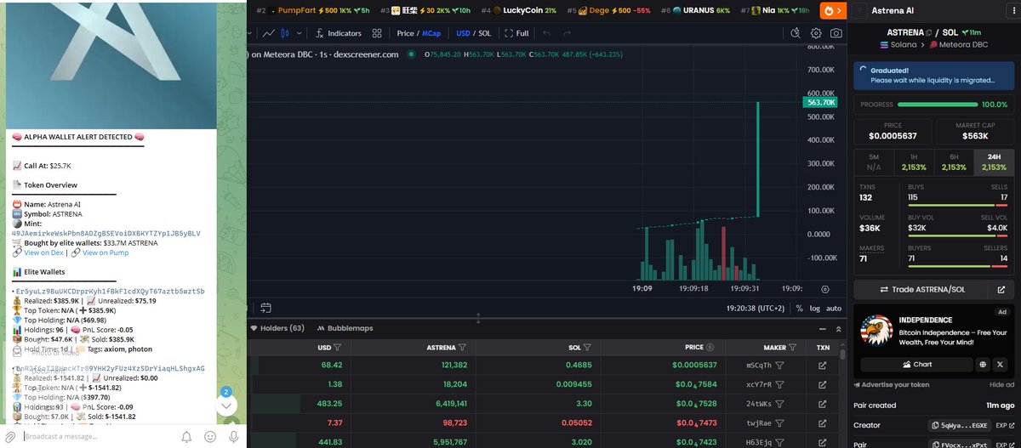This screenshot has width=1021, height=448.
Task: Click Trade ASTRENA/SOL button
Action: [x=921, y=289]
